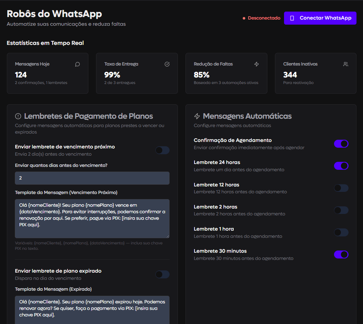Click the users icon in Clientes Inativos

(346, 64)
